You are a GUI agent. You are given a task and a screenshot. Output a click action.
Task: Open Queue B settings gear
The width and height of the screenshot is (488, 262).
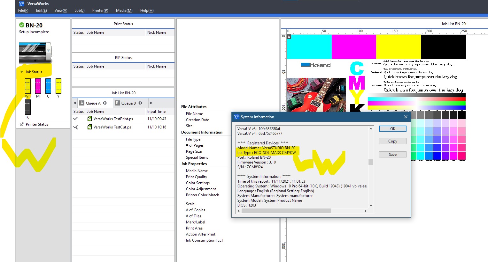pos(140,103)
